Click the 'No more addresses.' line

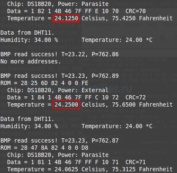[x=31, y=61]
